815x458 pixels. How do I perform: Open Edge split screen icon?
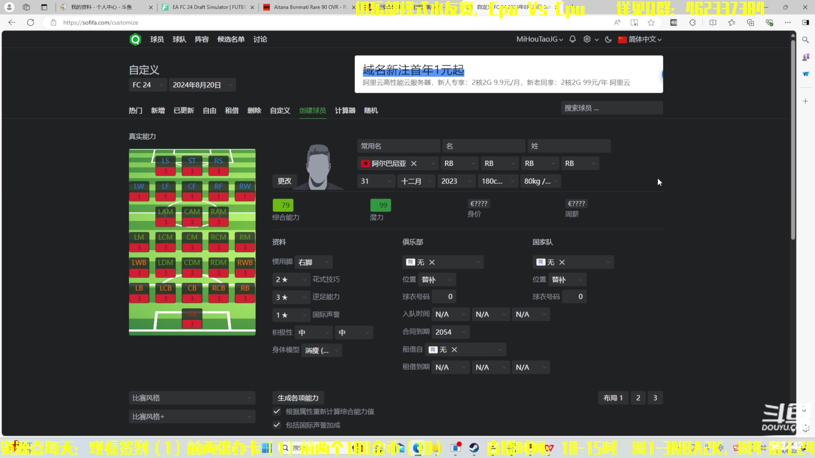coord(713,22)
